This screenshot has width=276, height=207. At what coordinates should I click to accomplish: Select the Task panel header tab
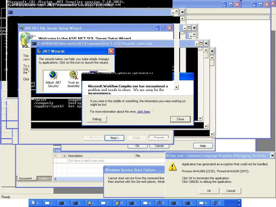[57, 150]
